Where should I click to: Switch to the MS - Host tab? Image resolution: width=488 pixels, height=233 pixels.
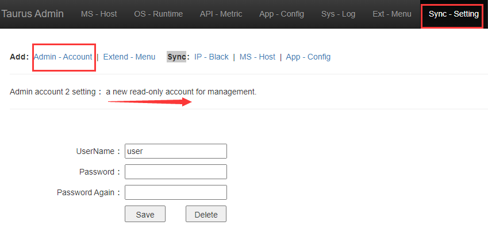point(99,14)
